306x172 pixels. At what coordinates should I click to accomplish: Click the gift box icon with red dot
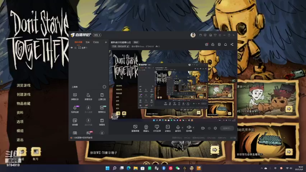click(x=207, y=44)
